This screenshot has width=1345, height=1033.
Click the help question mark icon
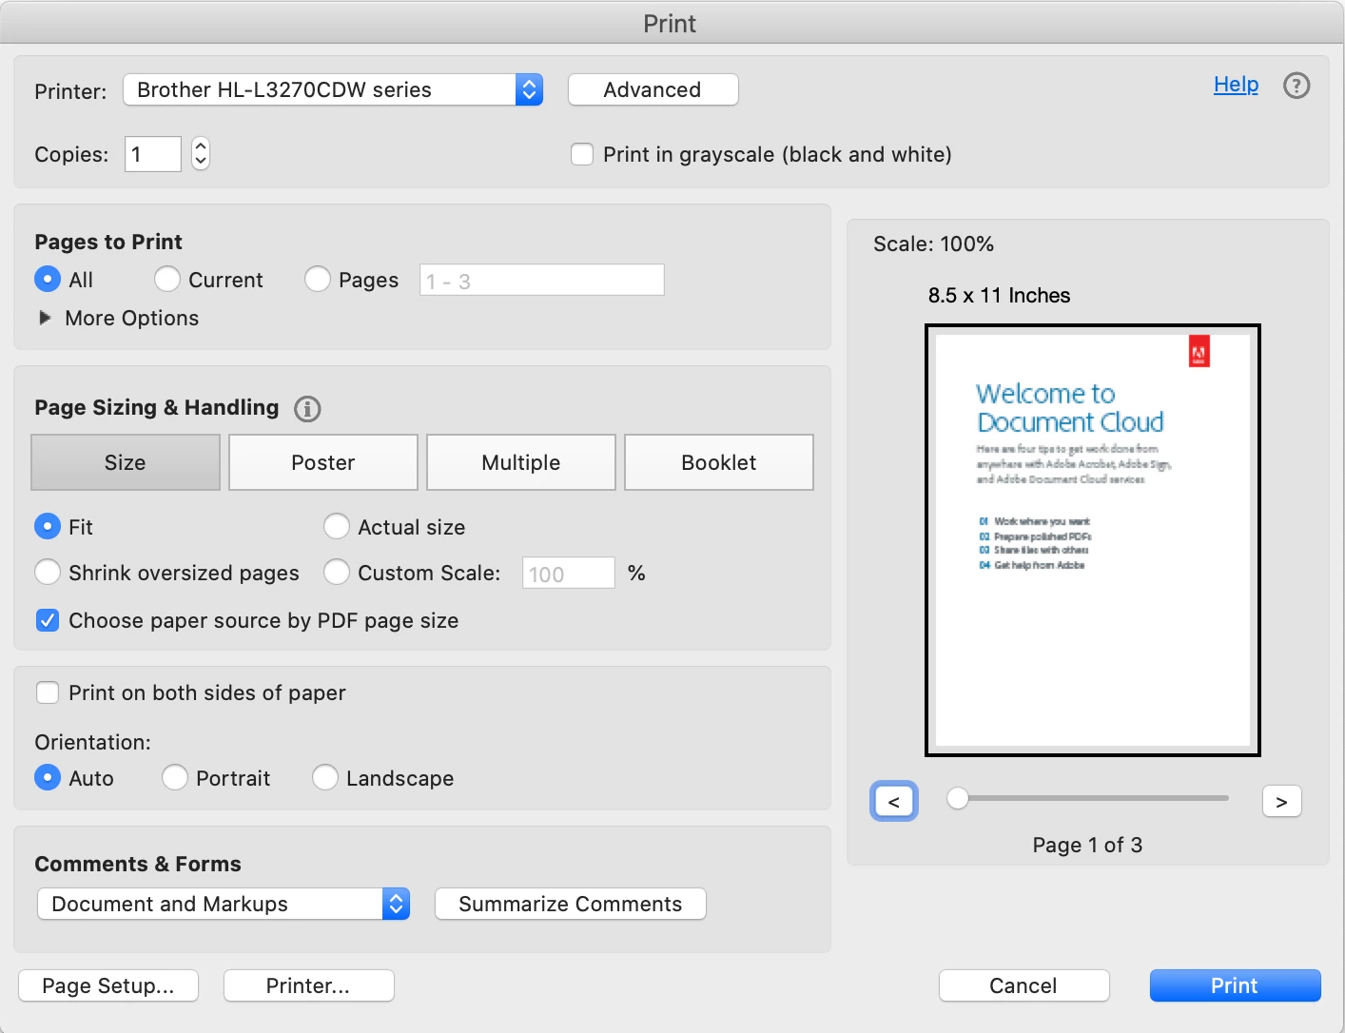coord(1296,86)
